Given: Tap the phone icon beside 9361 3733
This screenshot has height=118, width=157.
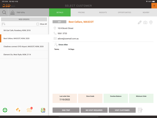Looking at the screenshot, I should pos(55,33).
